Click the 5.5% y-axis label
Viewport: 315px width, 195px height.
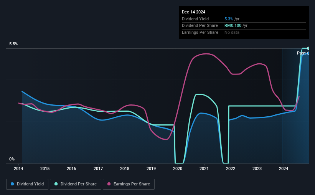(x=13, y=44)
